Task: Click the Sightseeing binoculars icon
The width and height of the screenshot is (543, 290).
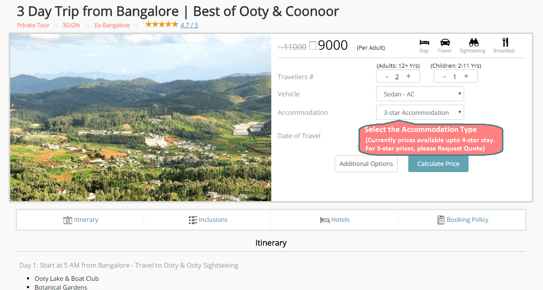Action: tap(473, 42)
